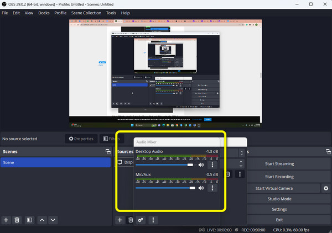The height and width of the screenshot is (233, 332).
Task: Move scene down with arrow icon
Action: [53, 220]
